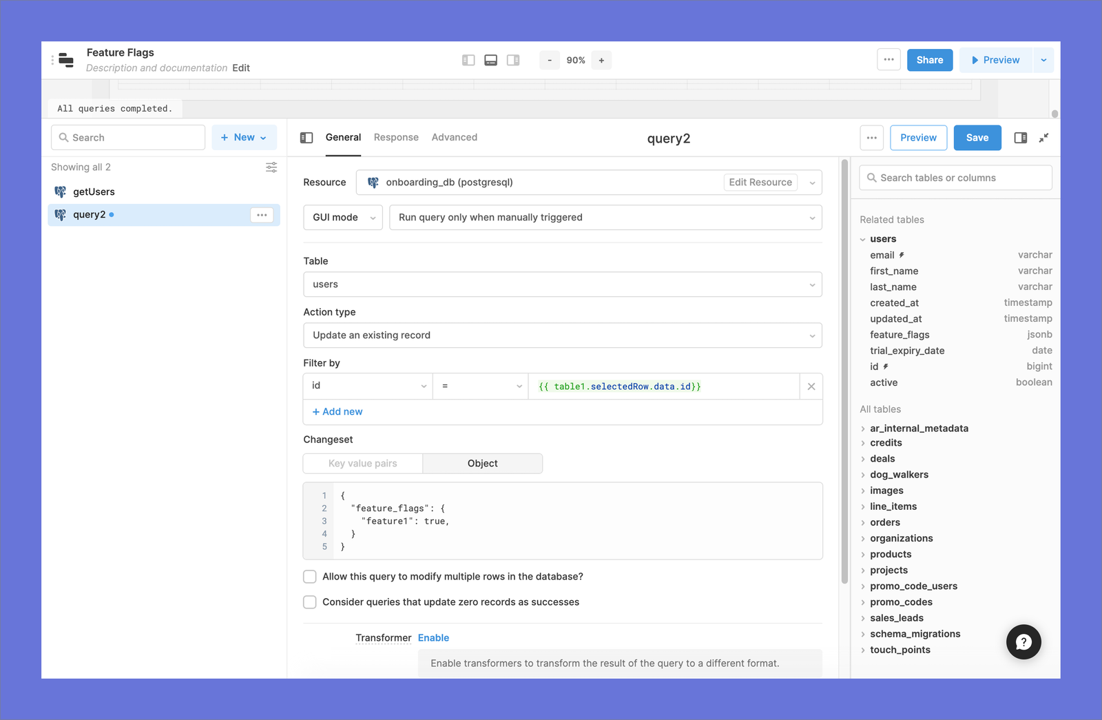Click the Search tables or columns field
The image size is (1102, 720).
click(955, 178)
